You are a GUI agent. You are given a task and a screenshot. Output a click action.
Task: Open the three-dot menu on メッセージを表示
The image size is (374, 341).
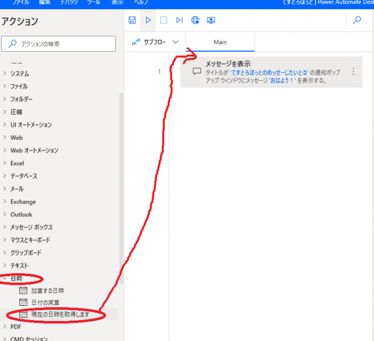click(354, 72)
